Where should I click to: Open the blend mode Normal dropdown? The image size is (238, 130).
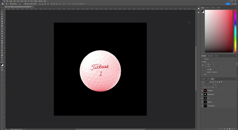tap(207, 85)
